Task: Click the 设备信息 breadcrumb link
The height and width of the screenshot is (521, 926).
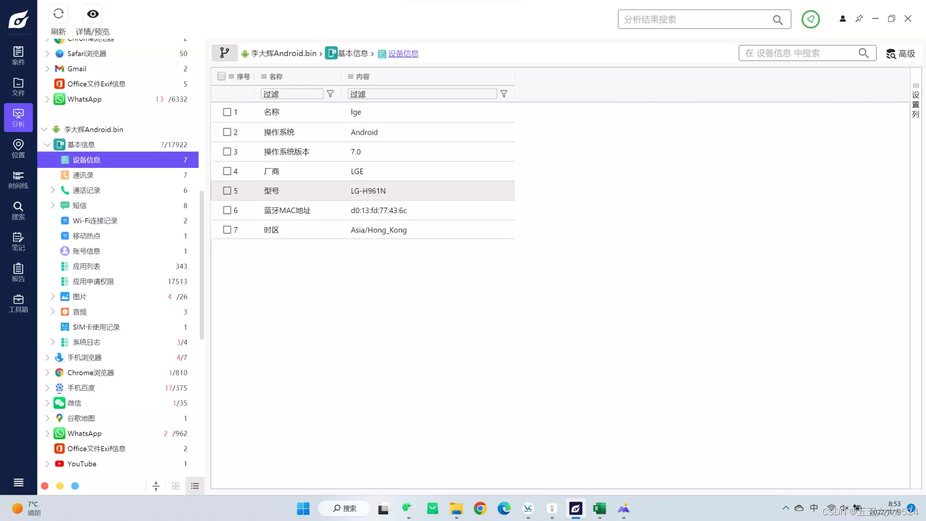Action: tap(403, 54)
